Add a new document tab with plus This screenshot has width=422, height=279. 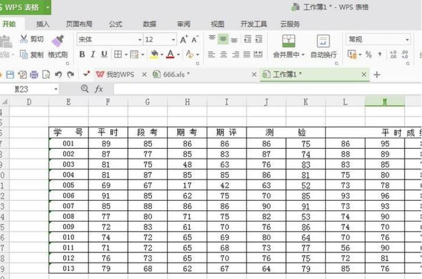click(377, 75)
